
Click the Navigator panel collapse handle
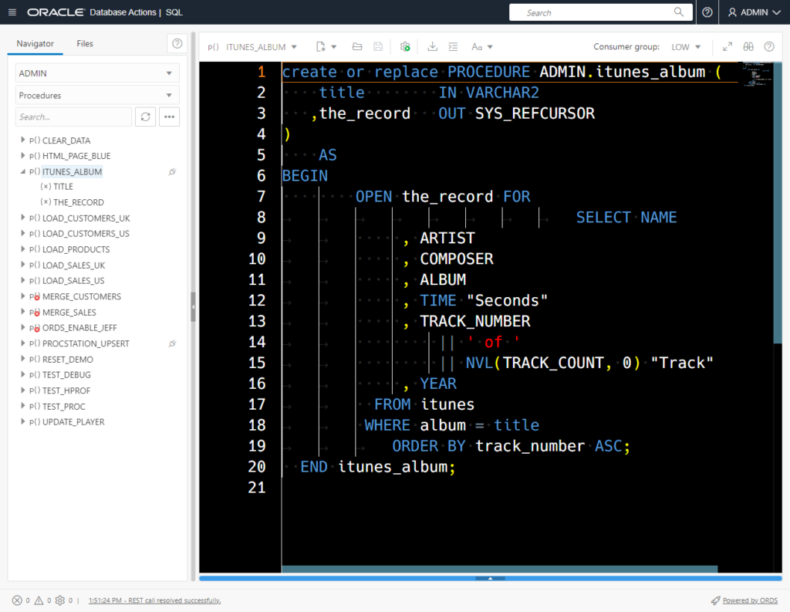pyautogui.click(x=193, y=306)
